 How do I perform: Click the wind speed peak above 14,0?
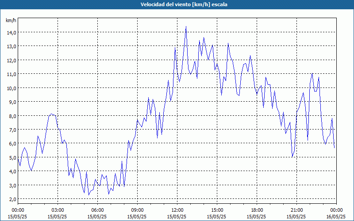click(x=186, y=27)
